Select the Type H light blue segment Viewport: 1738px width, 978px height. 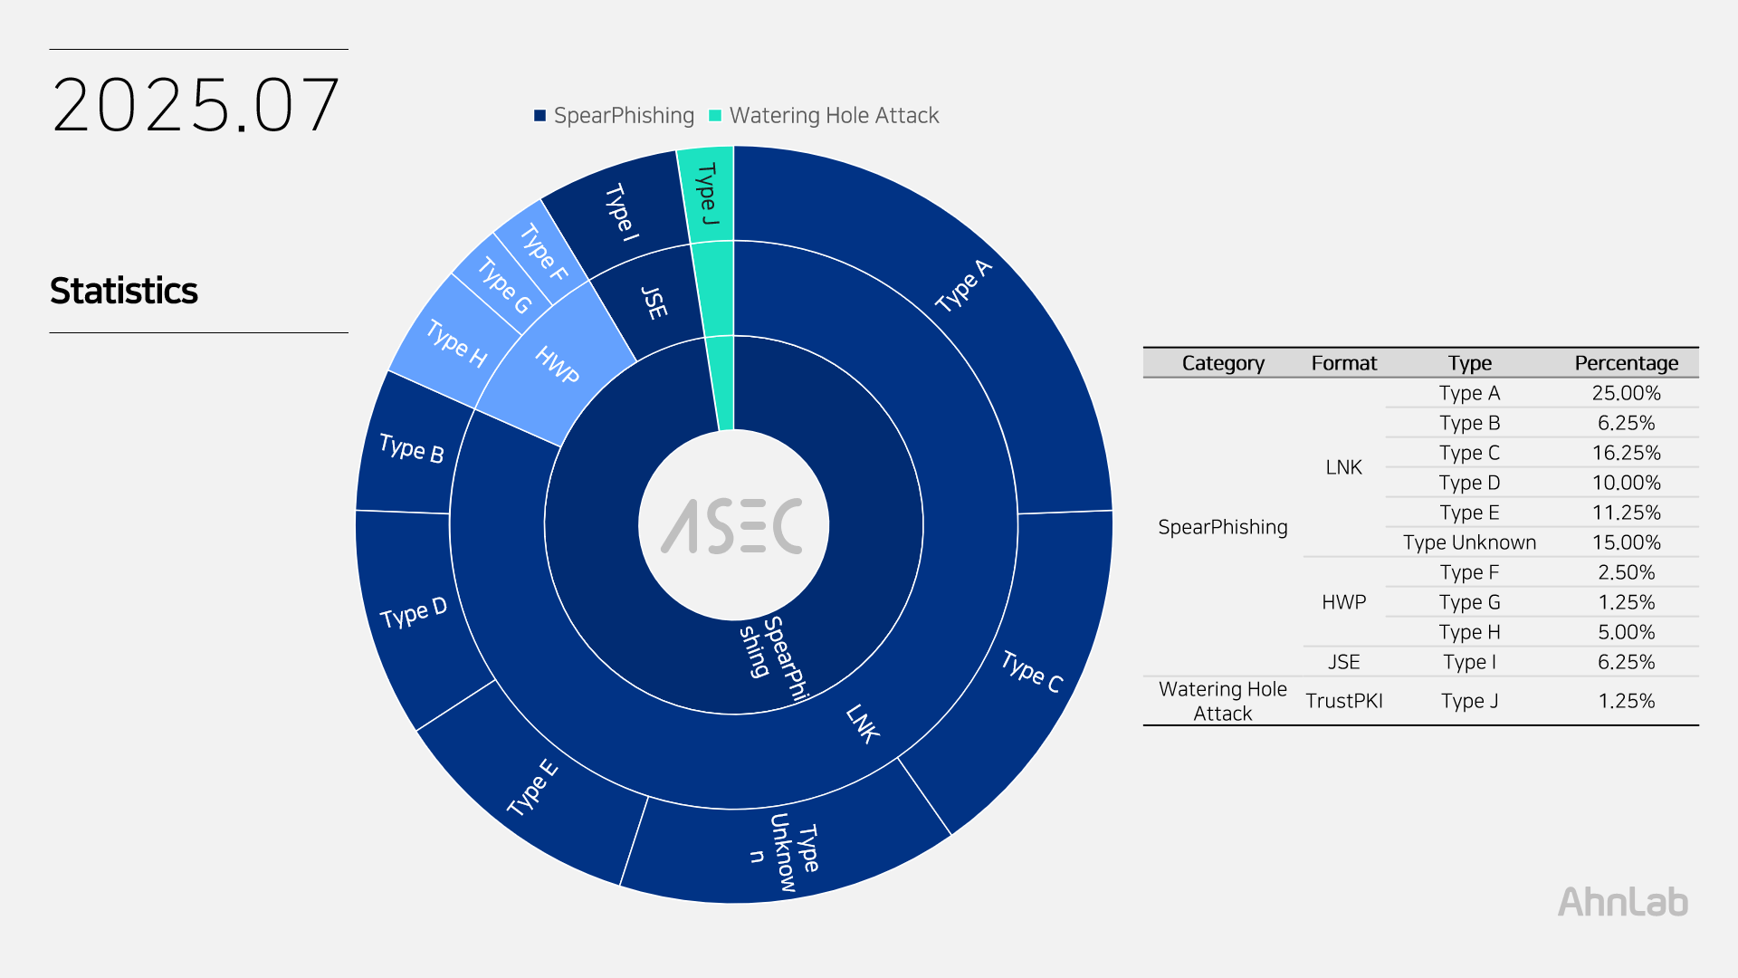(x=456, y=343)
